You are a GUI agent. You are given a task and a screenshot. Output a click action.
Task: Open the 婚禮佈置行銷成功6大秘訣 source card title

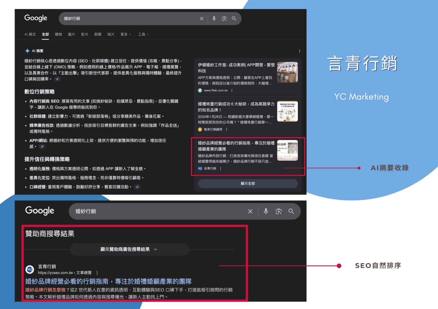[236, 107]
